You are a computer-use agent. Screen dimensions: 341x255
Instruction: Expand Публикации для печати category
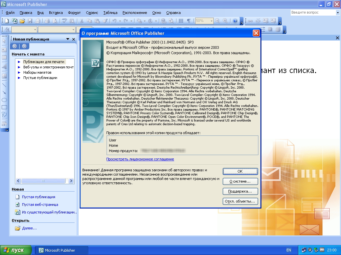coord(19,62)
